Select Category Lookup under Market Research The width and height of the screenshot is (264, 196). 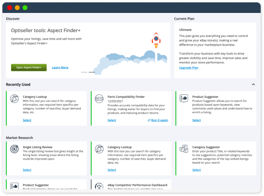point(112,170)
